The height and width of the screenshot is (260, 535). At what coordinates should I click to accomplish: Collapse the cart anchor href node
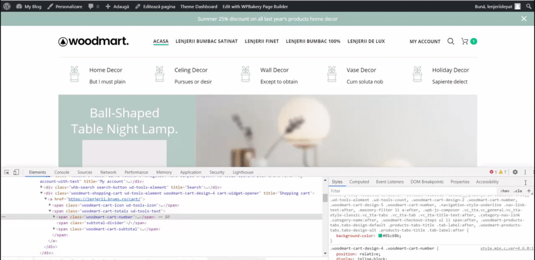(45, 199)
